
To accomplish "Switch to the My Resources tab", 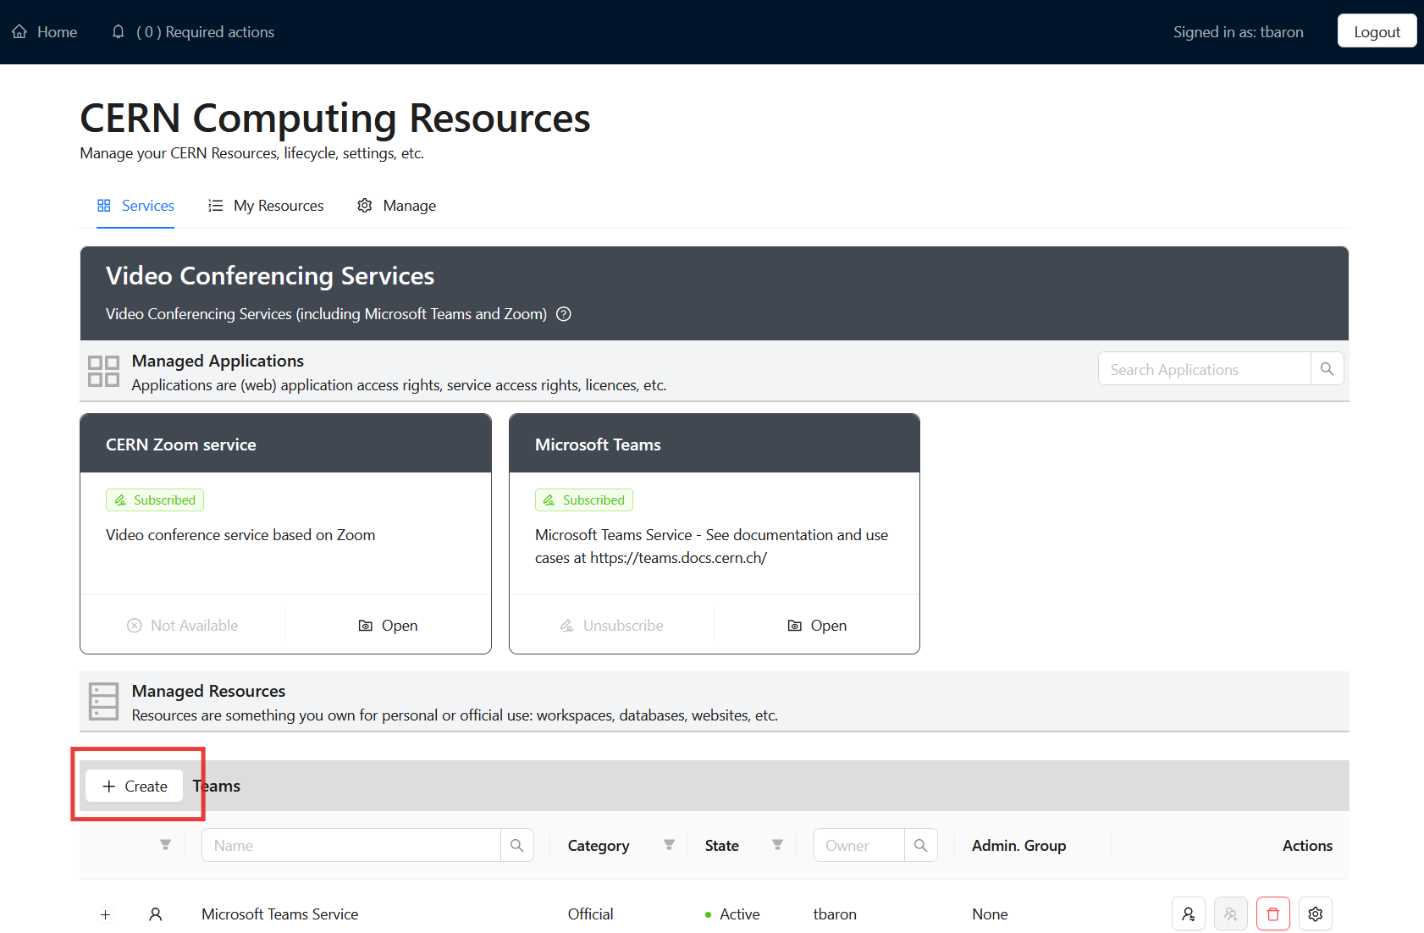I will click(266, 206).
